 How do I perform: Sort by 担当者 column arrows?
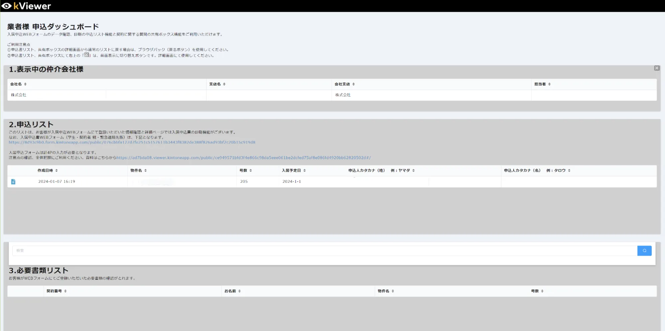coord(549,84)
